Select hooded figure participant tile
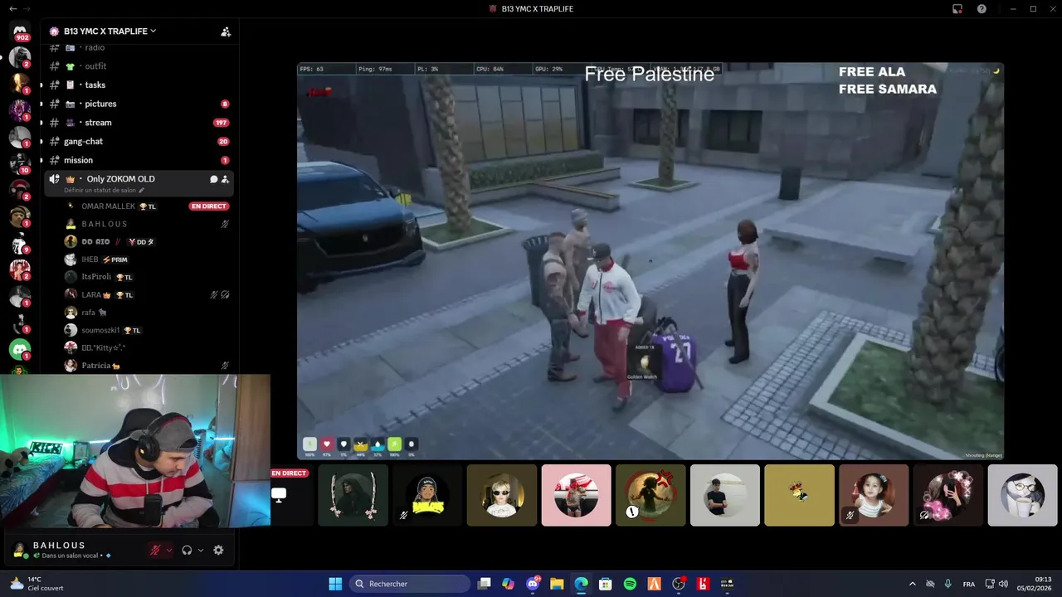Screen dimensions: 1062x597 point(353,495)
